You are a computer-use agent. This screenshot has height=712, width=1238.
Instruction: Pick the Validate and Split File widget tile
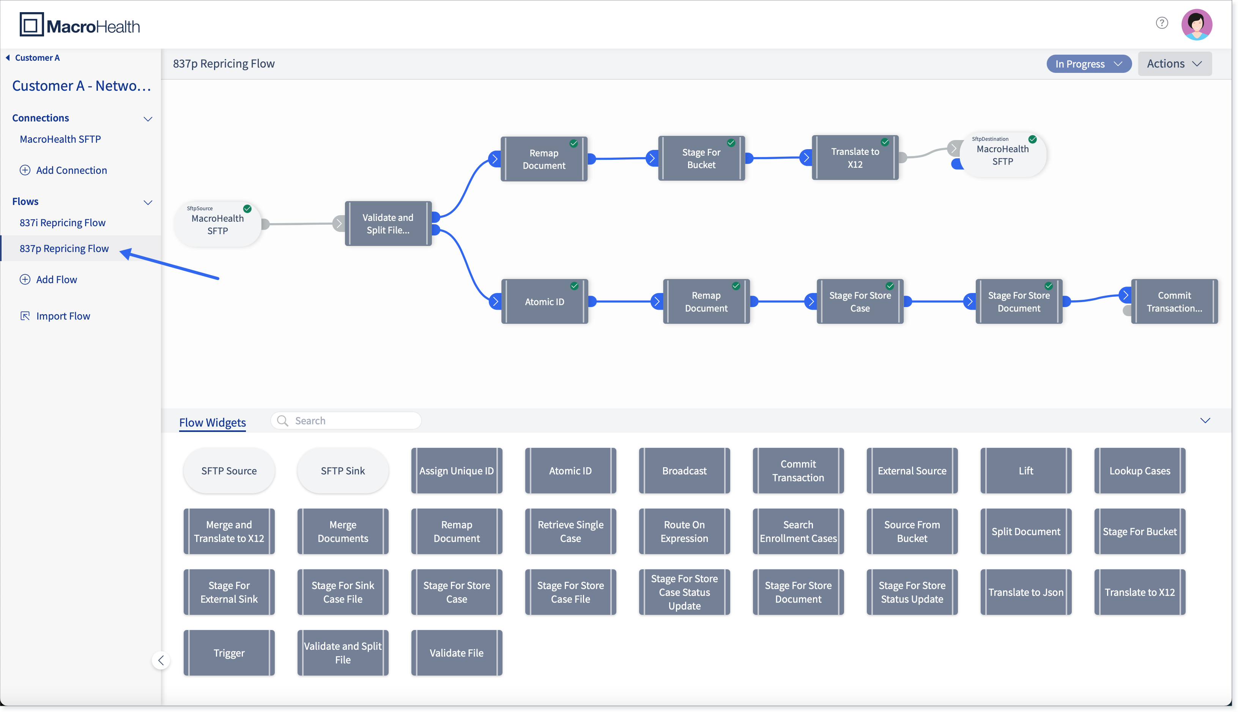click(343, 652)
